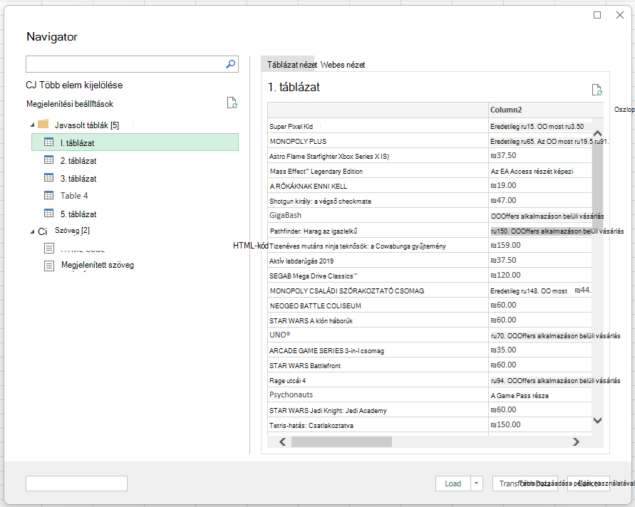Click the Psychonauts cell
This screenshot has height=507, width=635.
(378, 395)
